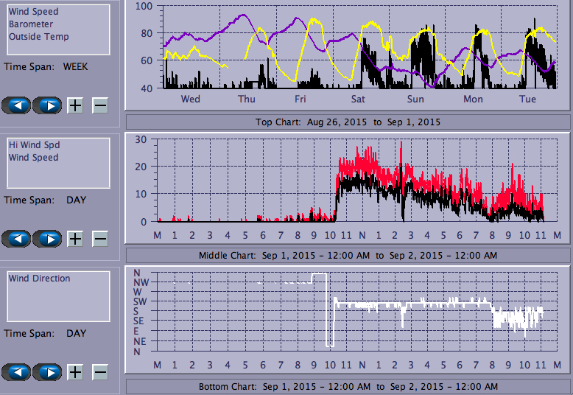Click the top chart forward arrow button
This screenshot has height=395, width=573.
pyautogui.click(x=47, y=105)
